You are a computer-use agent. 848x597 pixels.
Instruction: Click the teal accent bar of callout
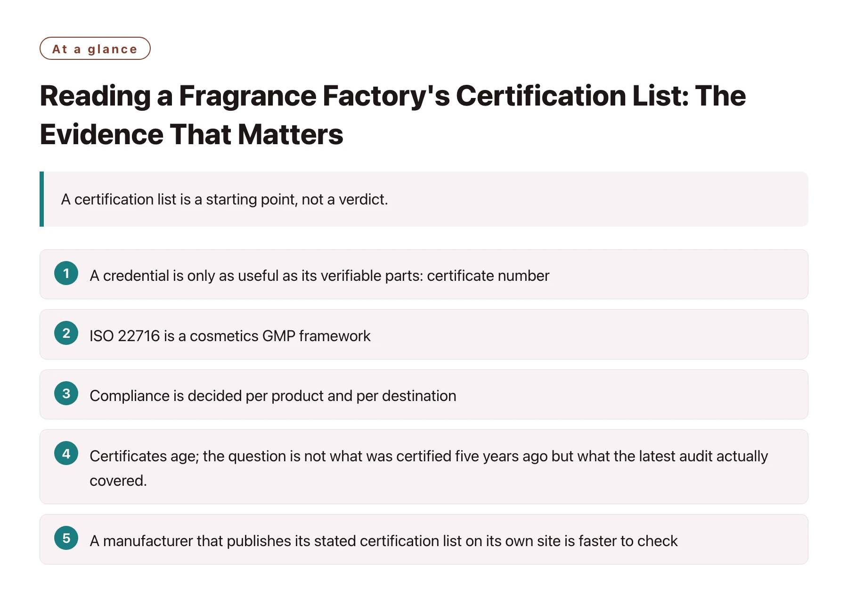42,199
